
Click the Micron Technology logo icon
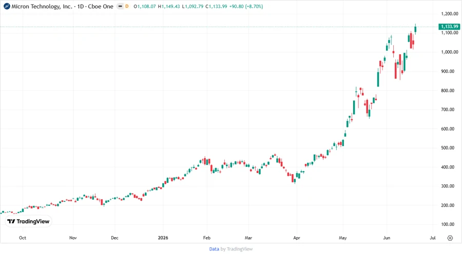point(7,7)
